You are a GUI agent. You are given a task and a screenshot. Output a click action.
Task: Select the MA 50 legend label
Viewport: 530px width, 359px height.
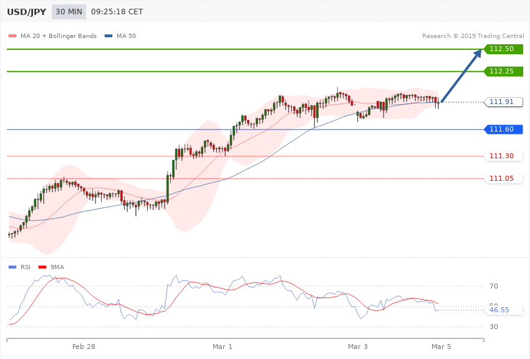point(126,36)
